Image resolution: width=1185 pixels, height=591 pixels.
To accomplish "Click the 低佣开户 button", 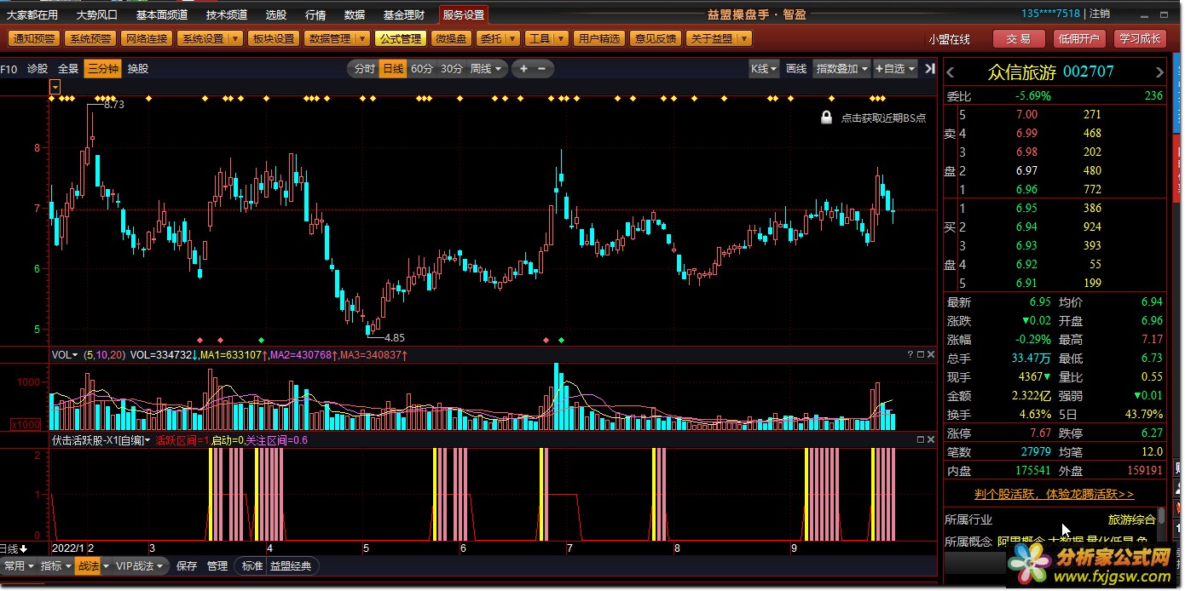I will coord(1079,39).
